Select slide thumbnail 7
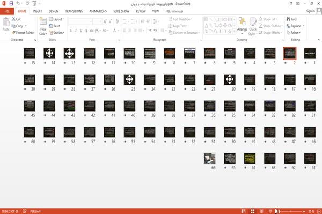The height and width of the screenshot is (214, 322). 189,53
